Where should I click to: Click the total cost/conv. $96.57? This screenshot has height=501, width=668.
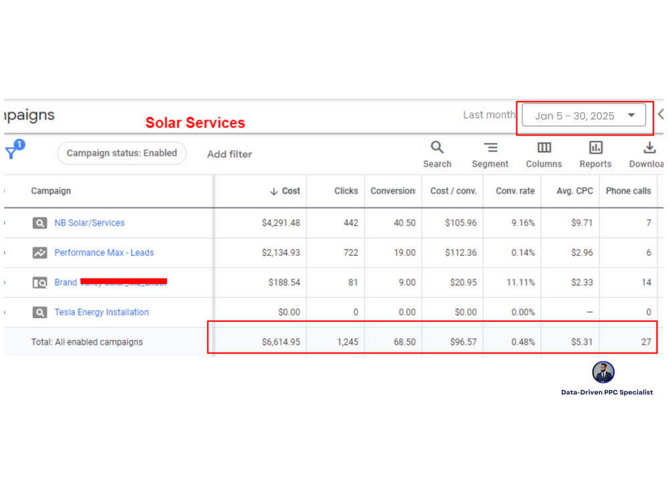point(463,342)
